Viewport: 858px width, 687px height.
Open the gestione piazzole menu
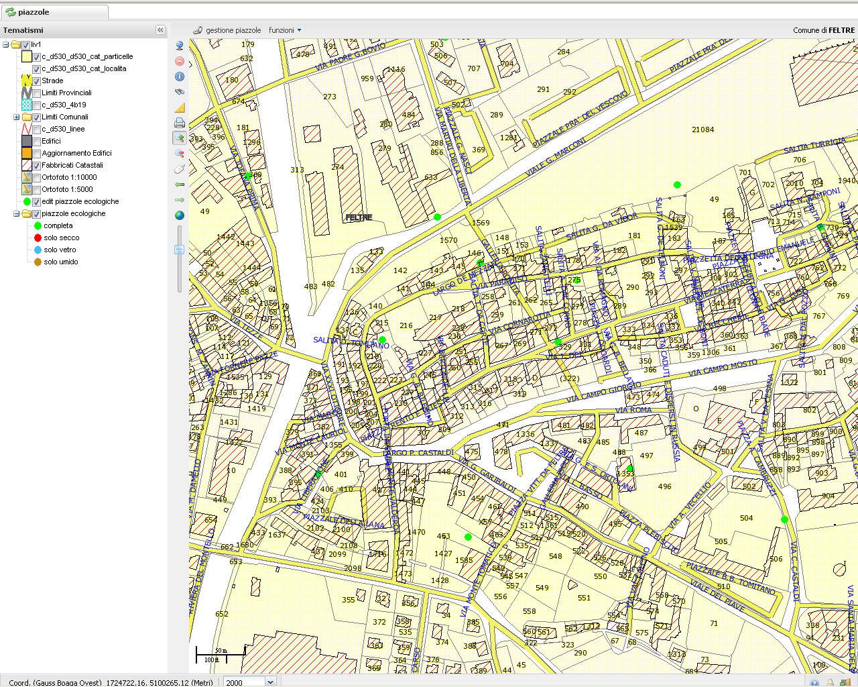point(227,30)
